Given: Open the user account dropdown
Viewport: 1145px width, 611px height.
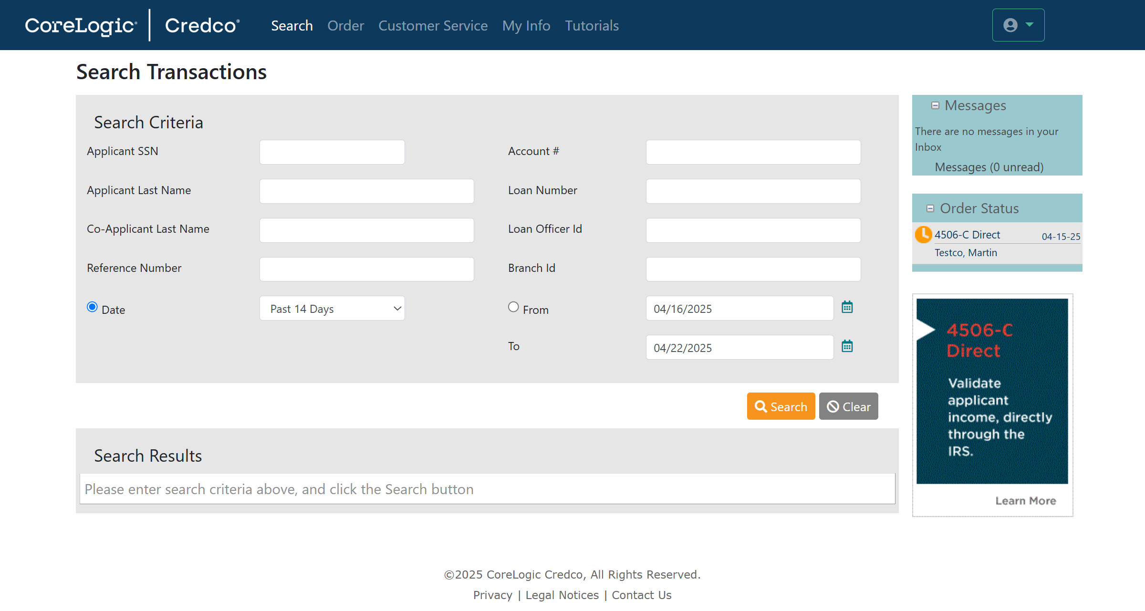Looking at the screenshot, I should click(1018, 25).
